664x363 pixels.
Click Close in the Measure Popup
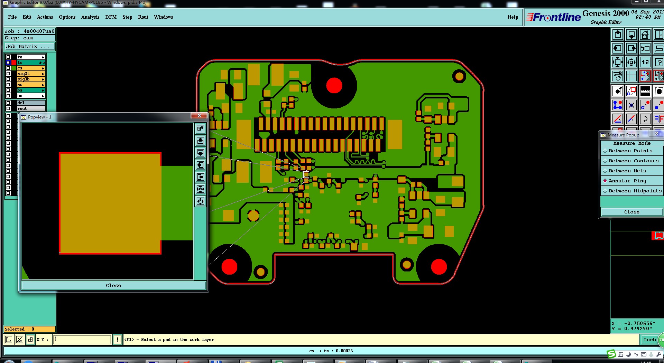631,212
